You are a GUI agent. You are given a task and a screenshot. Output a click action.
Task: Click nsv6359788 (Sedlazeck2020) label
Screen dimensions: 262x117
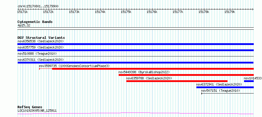pos(149,78)
